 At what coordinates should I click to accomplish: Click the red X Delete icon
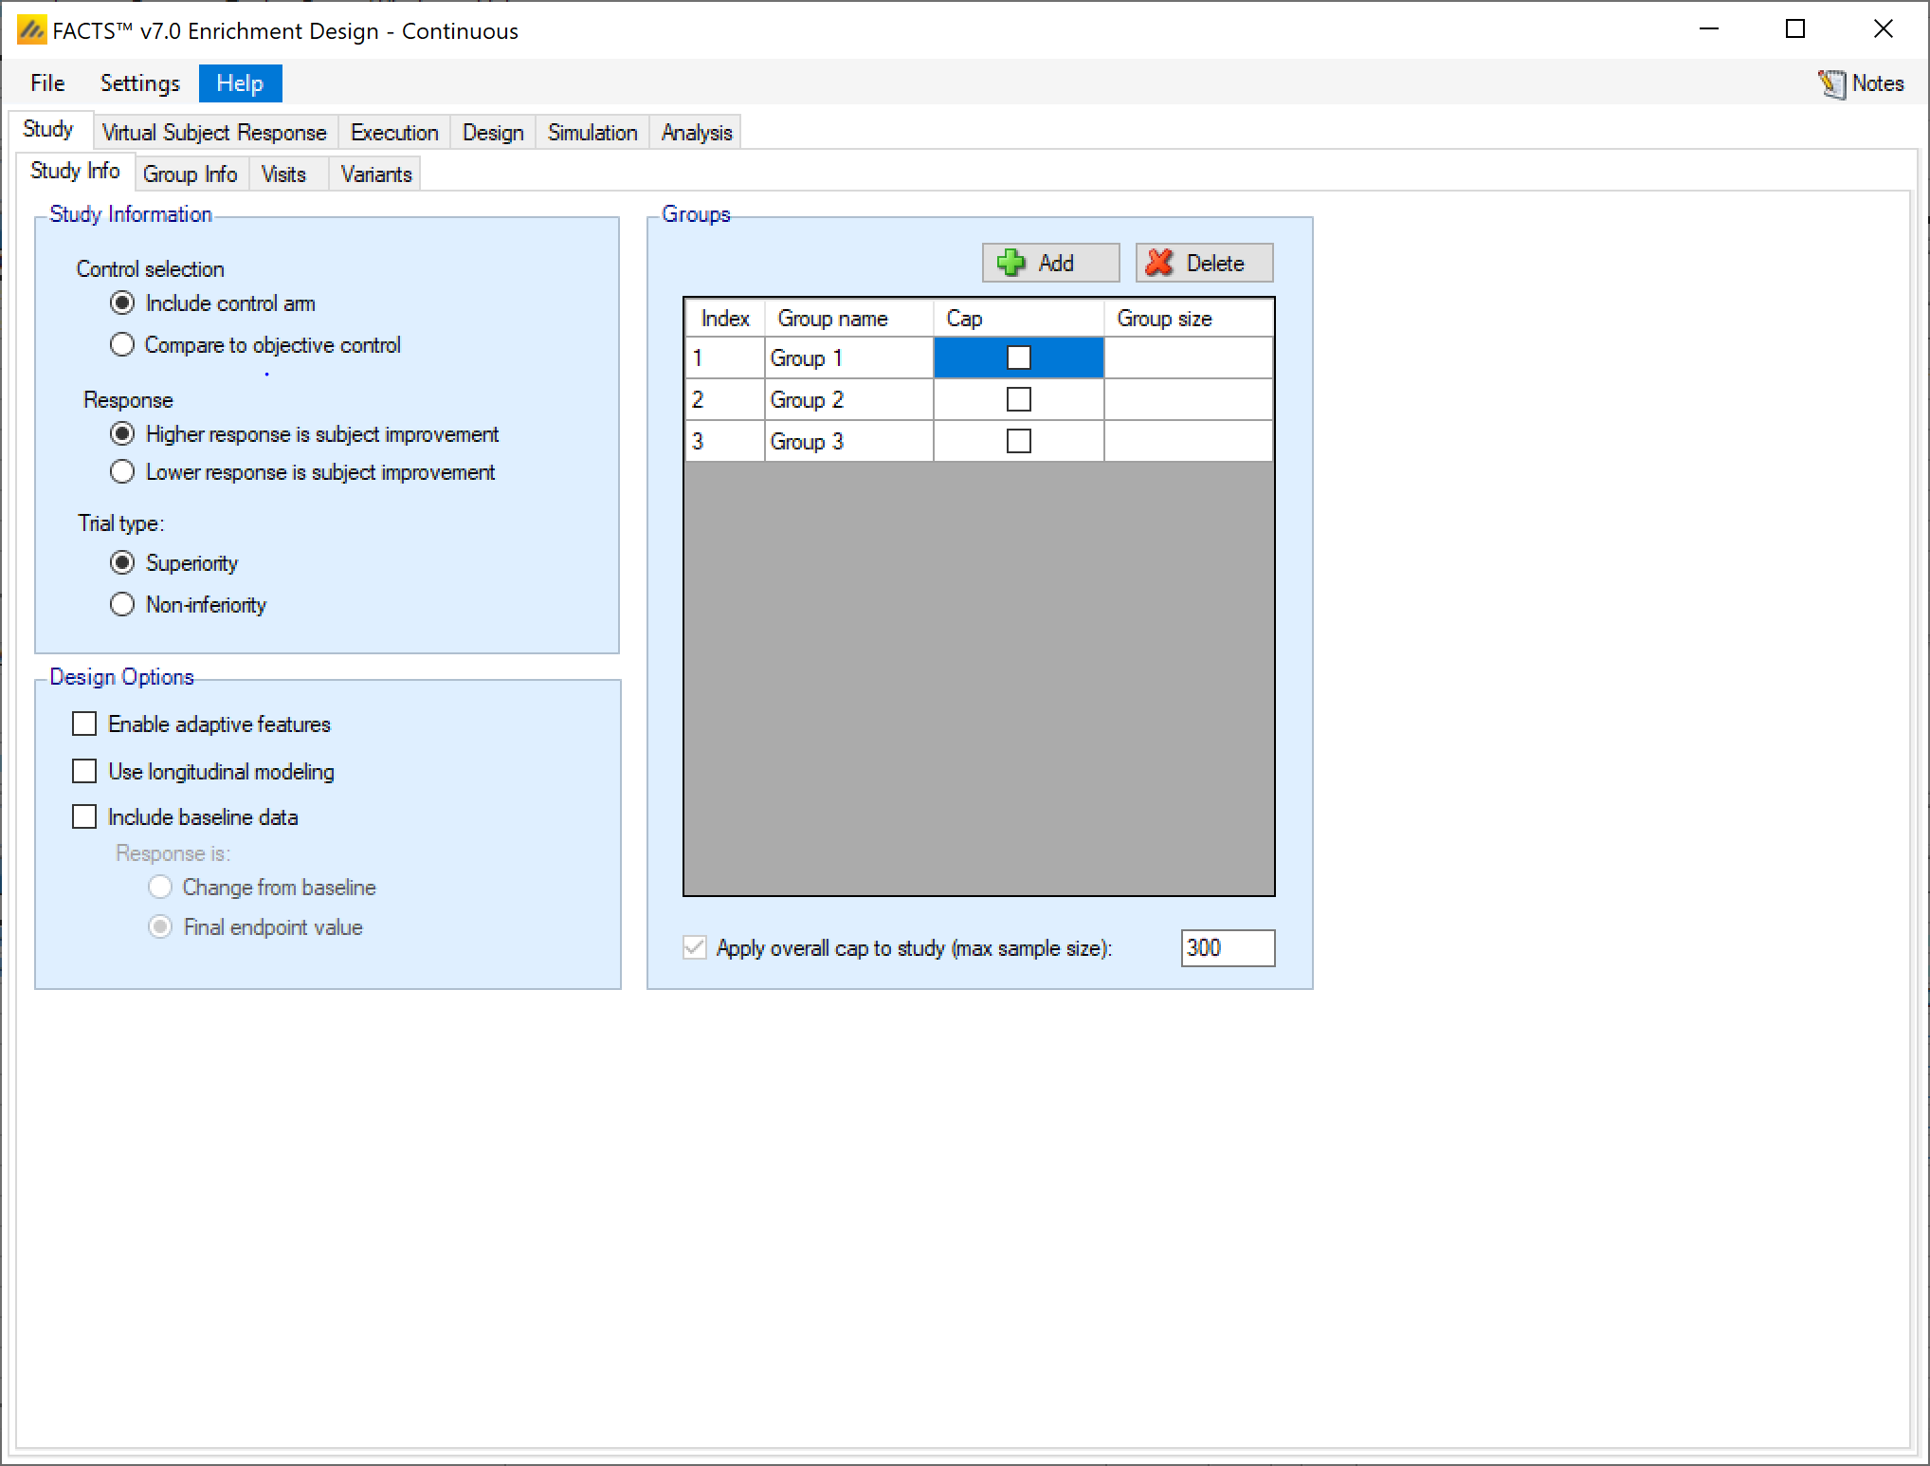1159,263
